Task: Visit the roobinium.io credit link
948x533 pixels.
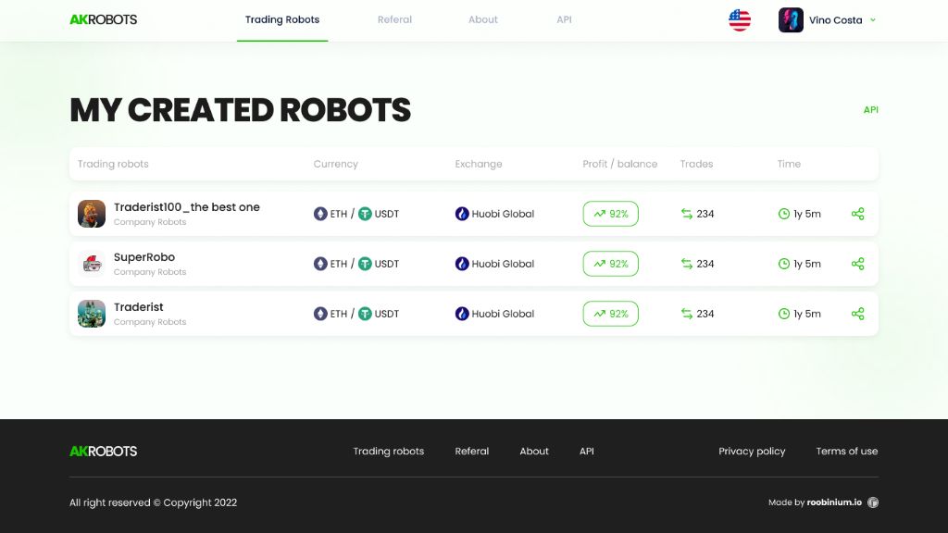Action: [834, 502]
